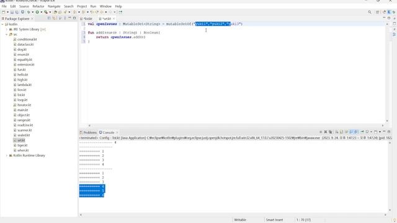This screenshot has width=397, height=223.
Task: Select lambda.kt in Package Explorer
Action: coord(24,85)
